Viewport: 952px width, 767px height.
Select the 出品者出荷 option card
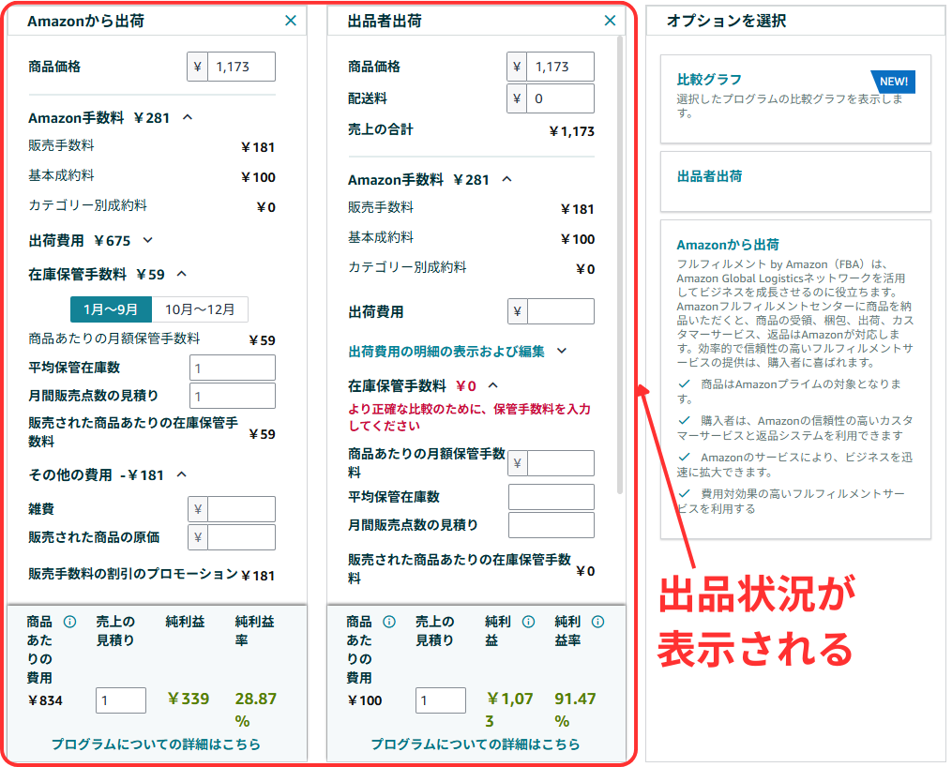795,181
